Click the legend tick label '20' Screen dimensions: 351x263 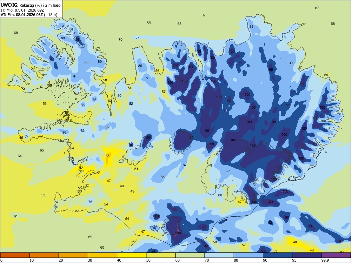61,260
